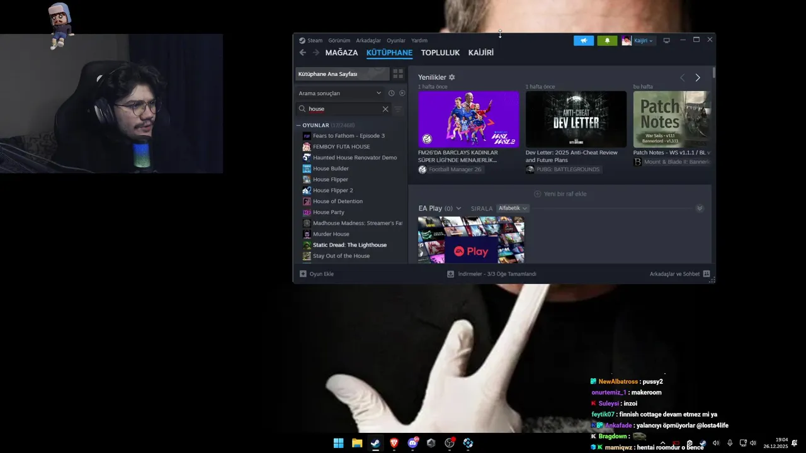Open the Oyunlar menu

click(396, 40)
